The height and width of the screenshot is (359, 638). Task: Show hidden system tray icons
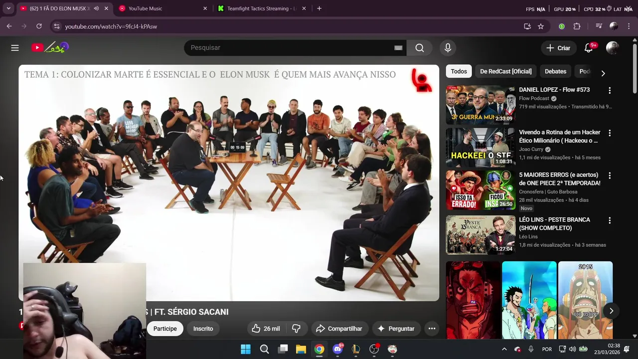(x=504, y=349)
